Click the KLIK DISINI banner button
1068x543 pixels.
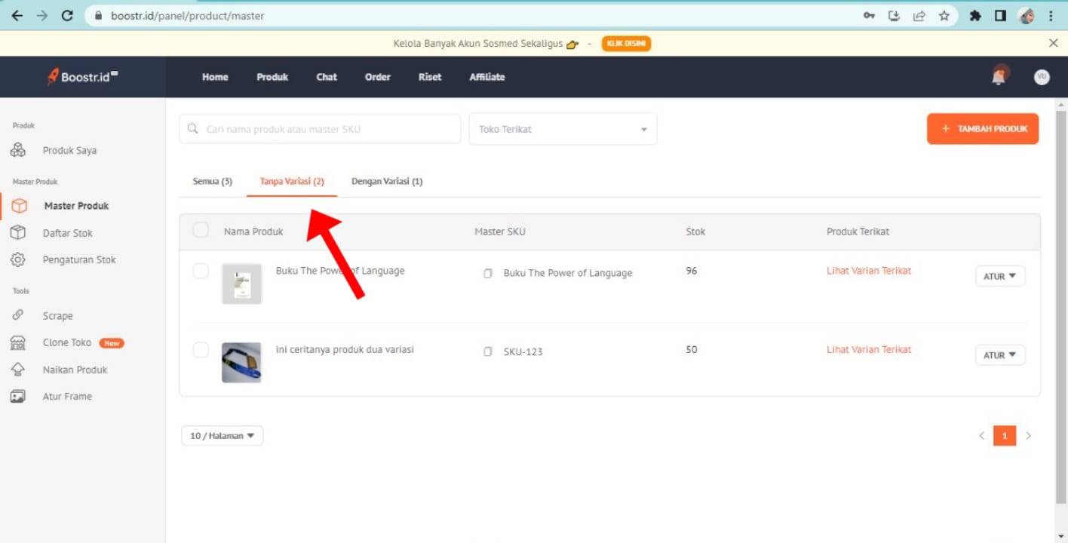click(626, 44)
